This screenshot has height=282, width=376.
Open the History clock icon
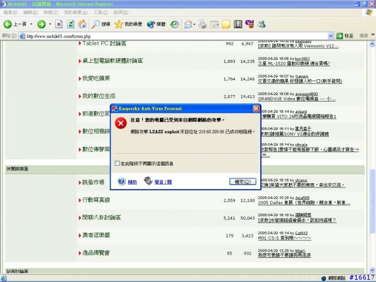[x=174, y=24]
